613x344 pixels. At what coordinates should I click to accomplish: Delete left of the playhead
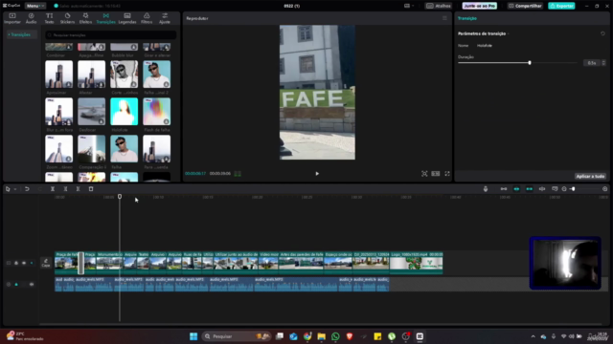65,189
